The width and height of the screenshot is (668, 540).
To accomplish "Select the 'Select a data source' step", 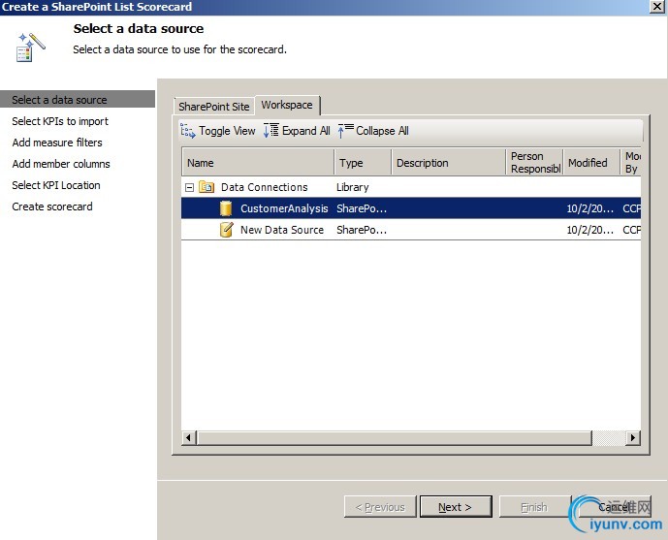I will pyautogui.click(x=78, y=99).
